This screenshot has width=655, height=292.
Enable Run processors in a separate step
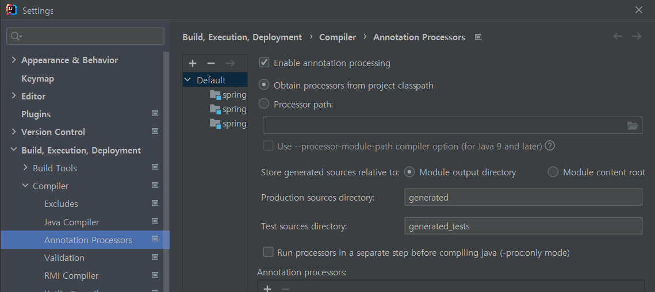[x=268, y=252]
